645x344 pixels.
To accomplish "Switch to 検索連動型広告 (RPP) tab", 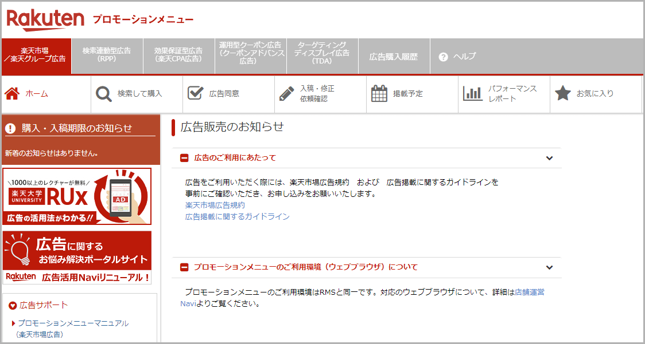I will (x=107, y=56).
